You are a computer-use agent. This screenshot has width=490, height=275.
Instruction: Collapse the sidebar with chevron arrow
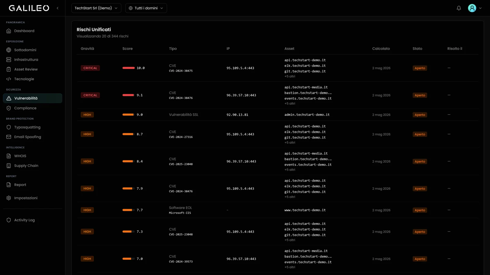click(x=58, y=8)
